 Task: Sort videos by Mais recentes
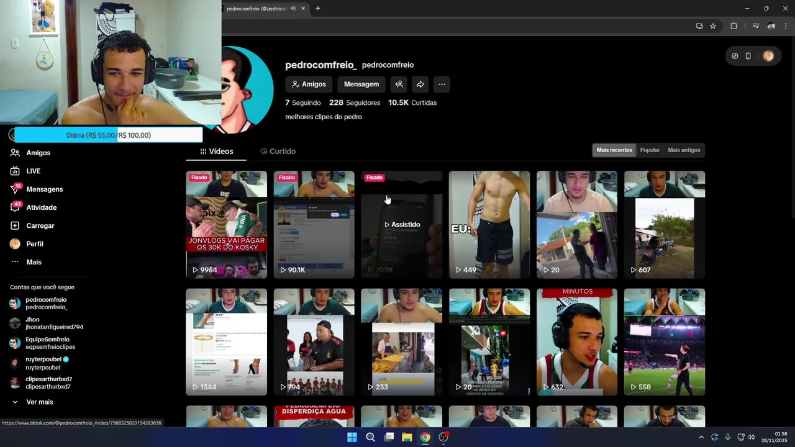614,150
